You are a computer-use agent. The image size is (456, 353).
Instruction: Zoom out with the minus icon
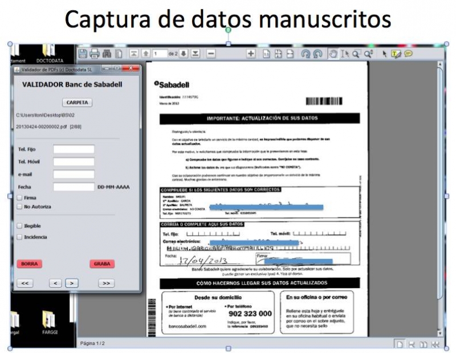click(x=211, y=54)
